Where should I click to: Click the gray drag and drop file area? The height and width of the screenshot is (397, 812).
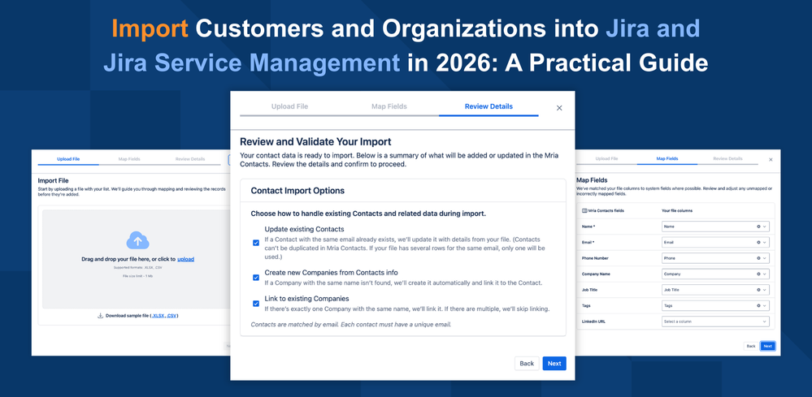[x=137, y=259]
